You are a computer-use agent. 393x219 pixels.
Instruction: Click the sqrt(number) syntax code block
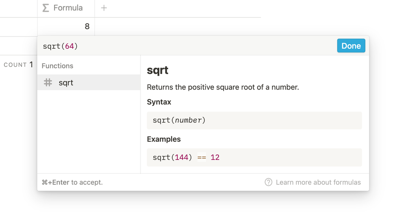254,120
